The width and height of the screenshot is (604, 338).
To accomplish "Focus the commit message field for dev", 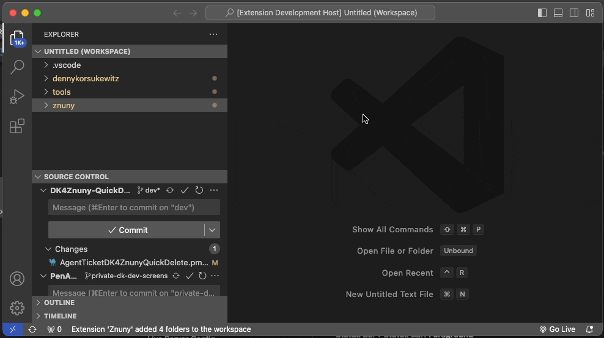I will [x=134, y=207].
